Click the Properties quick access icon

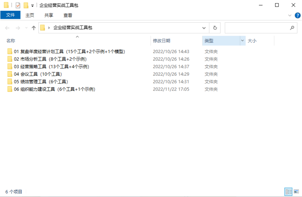click(x=18, y=5)
